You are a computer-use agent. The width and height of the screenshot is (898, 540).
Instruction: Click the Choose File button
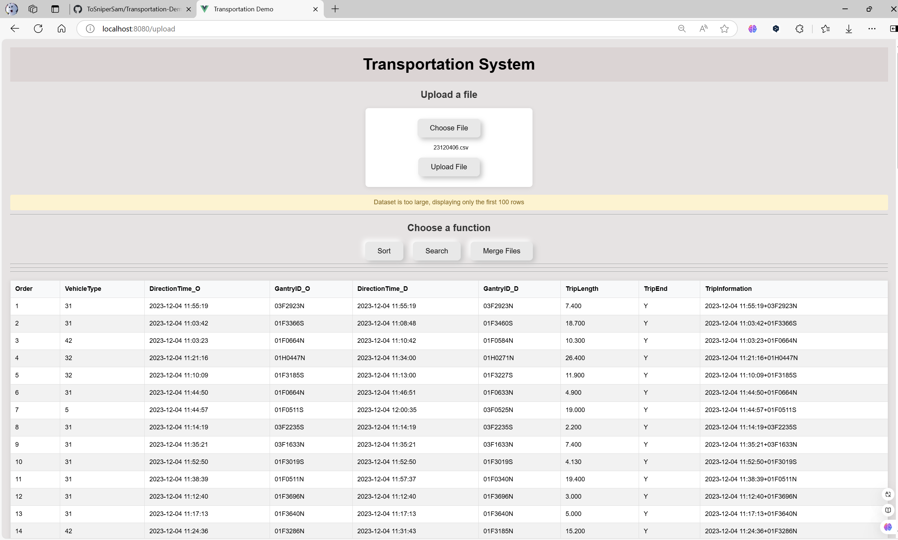pyautogui.click(x=448, y=128)
